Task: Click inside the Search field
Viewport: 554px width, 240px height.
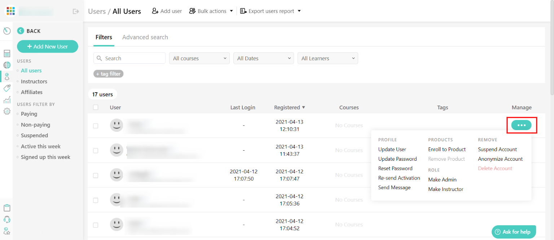Action: [x=129, y=58]
